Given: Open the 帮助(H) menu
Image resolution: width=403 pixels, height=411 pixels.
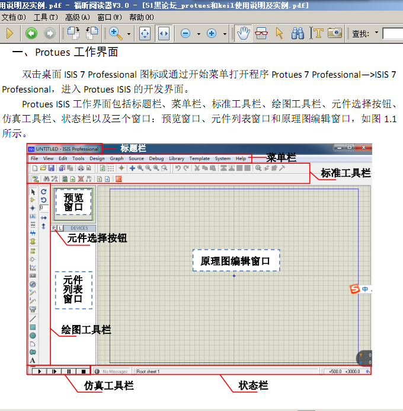Looking at the screenshot, I should tap(142, 17).
